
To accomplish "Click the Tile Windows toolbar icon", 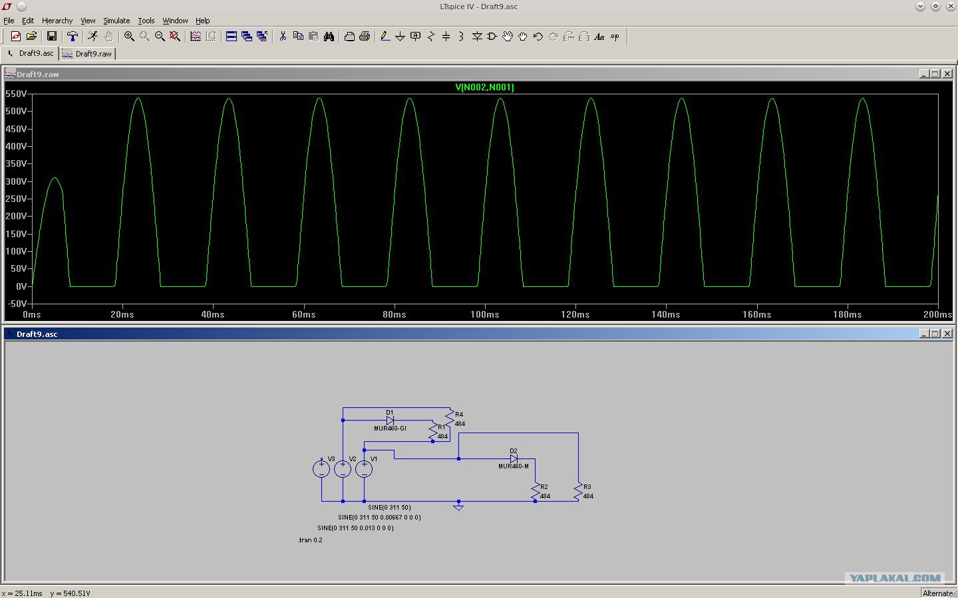I will coord(232,37).
